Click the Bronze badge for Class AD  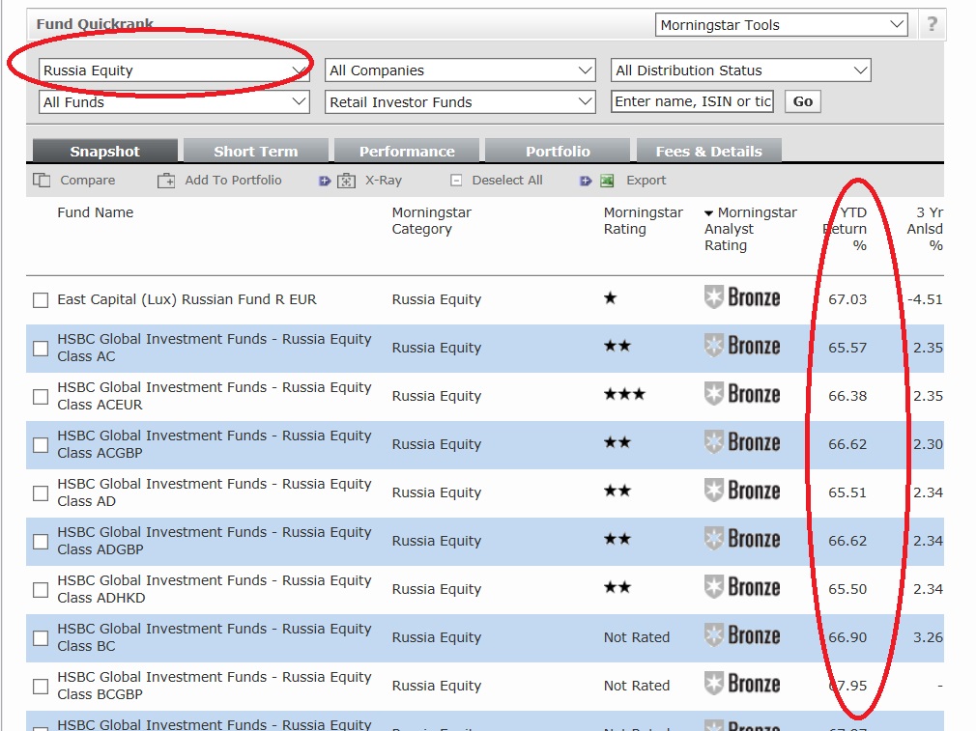[x=742, y=491]
